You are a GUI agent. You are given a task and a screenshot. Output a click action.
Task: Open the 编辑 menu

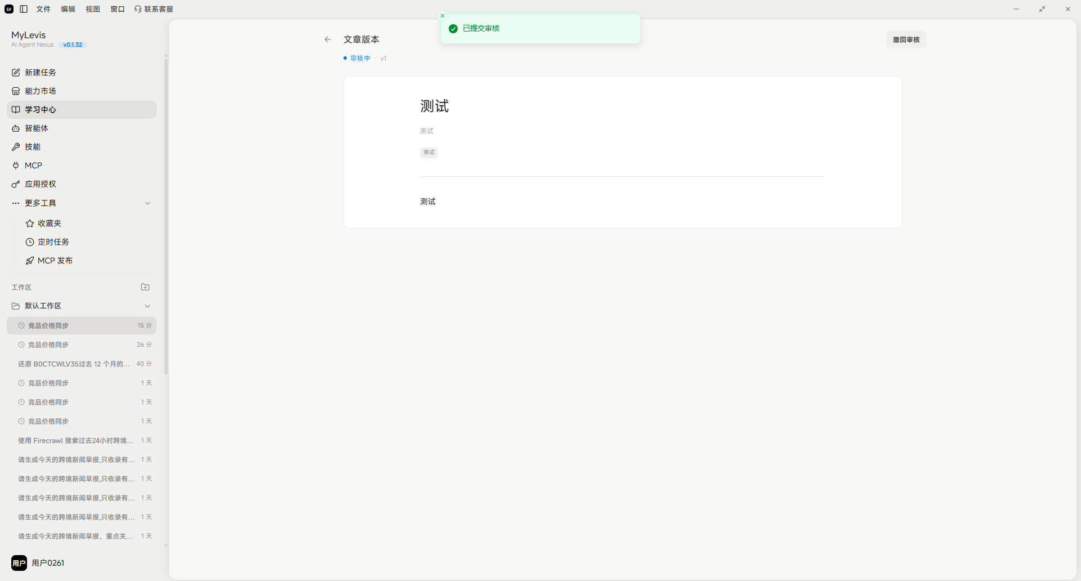tap(68, 9)
